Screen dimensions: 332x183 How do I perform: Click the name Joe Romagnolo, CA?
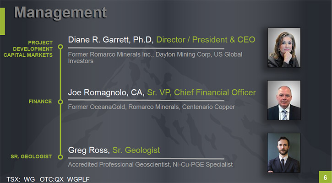pyautogui.click(x=106, y=92)
